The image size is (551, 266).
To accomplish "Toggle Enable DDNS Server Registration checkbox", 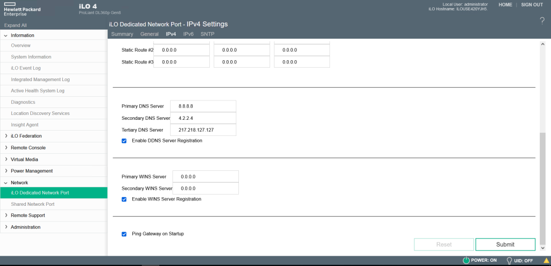I will pos(124,141).
